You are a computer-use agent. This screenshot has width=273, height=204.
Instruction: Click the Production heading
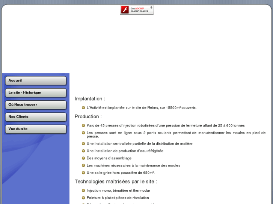(88, 116)
